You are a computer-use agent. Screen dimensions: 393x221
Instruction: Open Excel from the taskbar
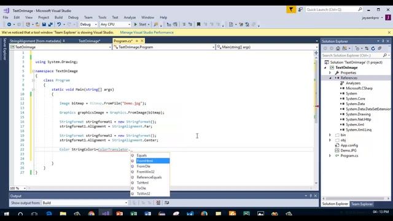point(134,214)
